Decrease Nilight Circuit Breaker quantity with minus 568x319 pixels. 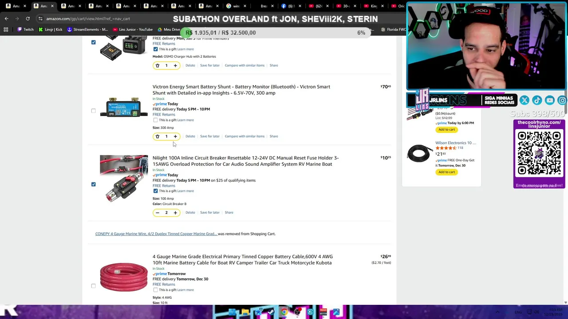coord(157,213)
